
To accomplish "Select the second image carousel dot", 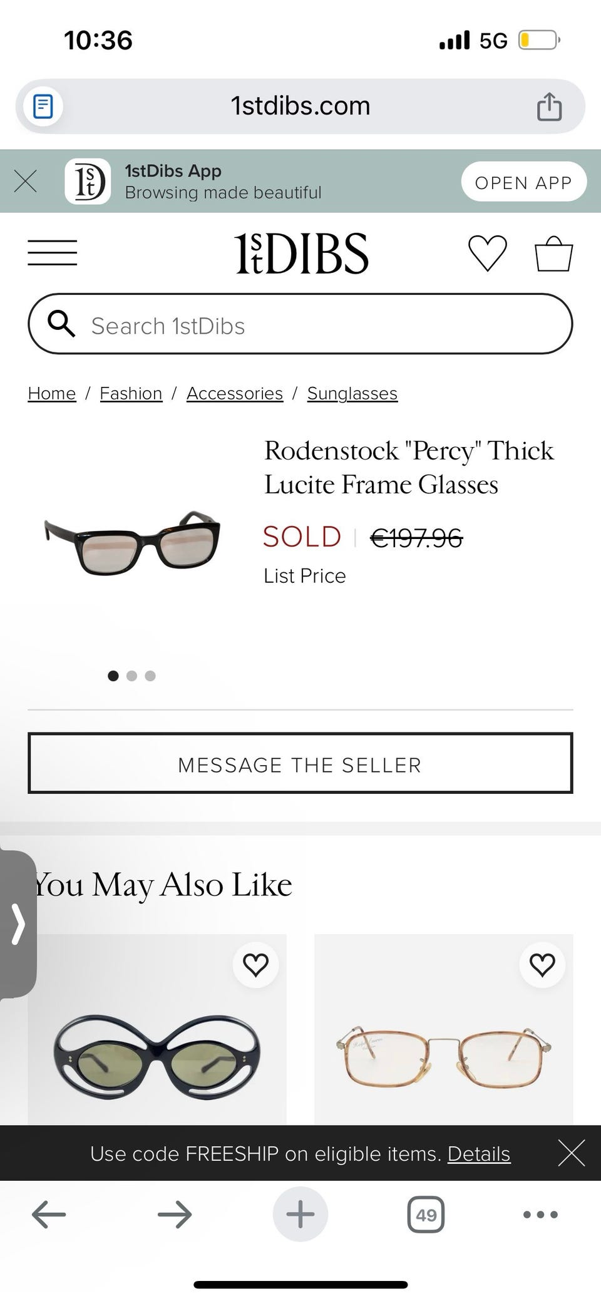I will [x=131, y=676].
